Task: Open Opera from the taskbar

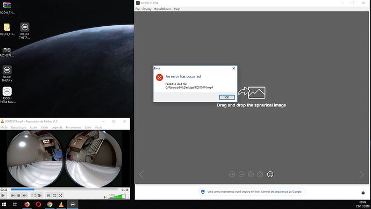Action: [x=38, y=204]
